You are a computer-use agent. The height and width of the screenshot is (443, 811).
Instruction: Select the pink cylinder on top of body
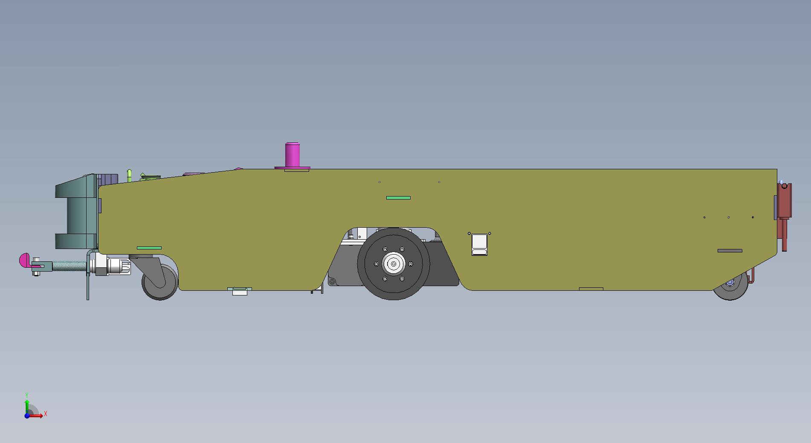[292, 155]
